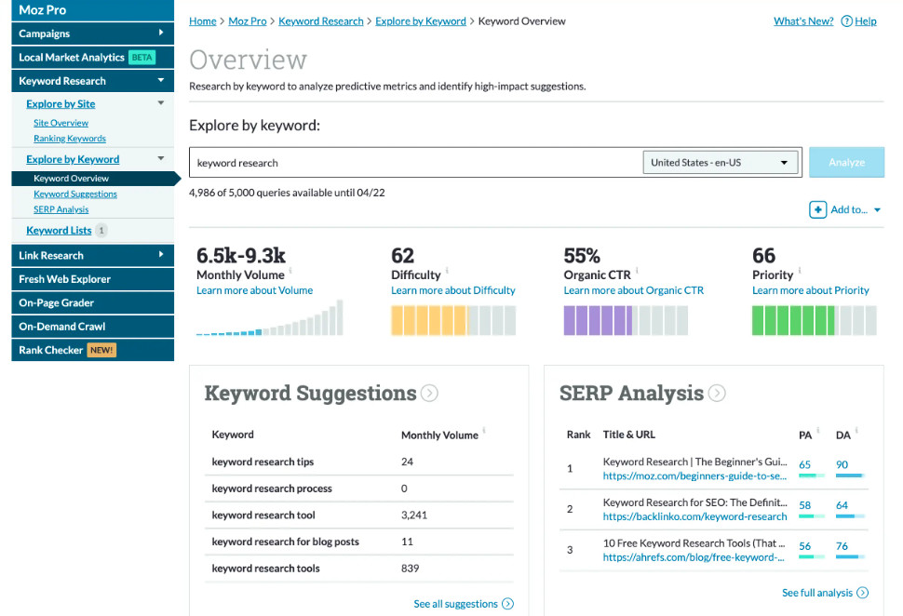Click info icon next to Difficulty
The height and width of the screenshot is (616, 903).
[x=447, y=270]
